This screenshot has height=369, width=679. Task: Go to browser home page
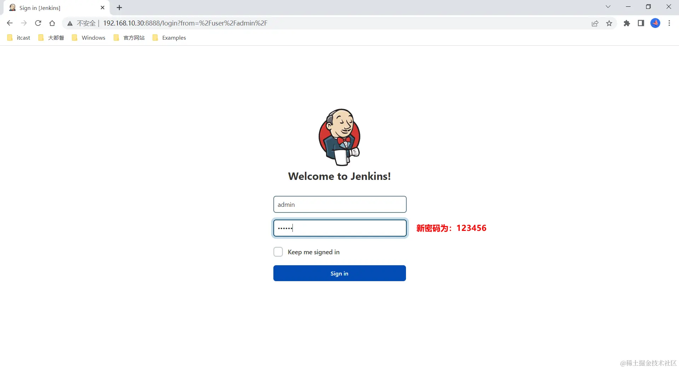[52, 23]
